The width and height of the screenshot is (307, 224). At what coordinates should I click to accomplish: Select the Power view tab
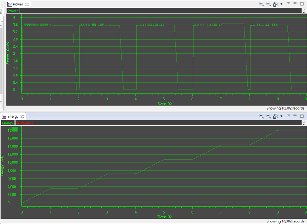(18, 4)
